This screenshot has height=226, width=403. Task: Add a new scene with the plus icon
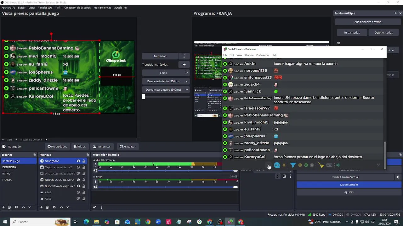(x=3, y=207)
